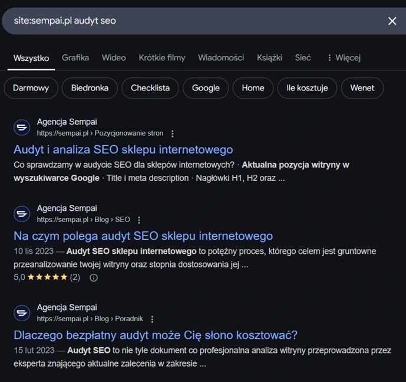406x382 pixels.
Task: Apply the Wenet filter chip
Action: [x=362, y=88]
